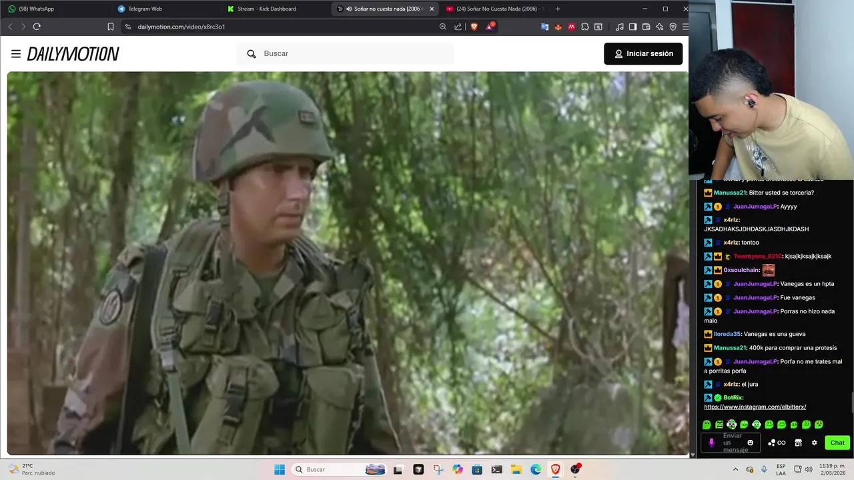
Task: Expand the system tray hidden icons
Action: [x=736, y=469]
